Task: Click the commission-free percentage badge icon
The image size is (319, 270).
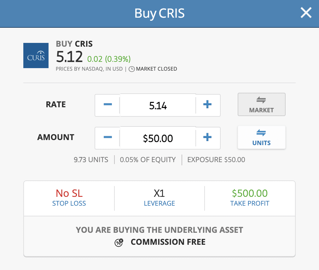Action: 119,242
